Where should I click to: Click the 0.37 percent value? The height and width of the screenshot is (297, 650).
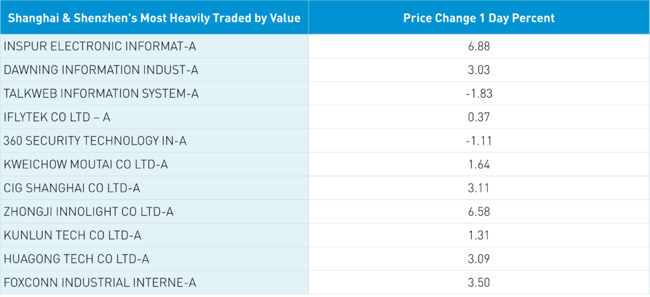479,117
